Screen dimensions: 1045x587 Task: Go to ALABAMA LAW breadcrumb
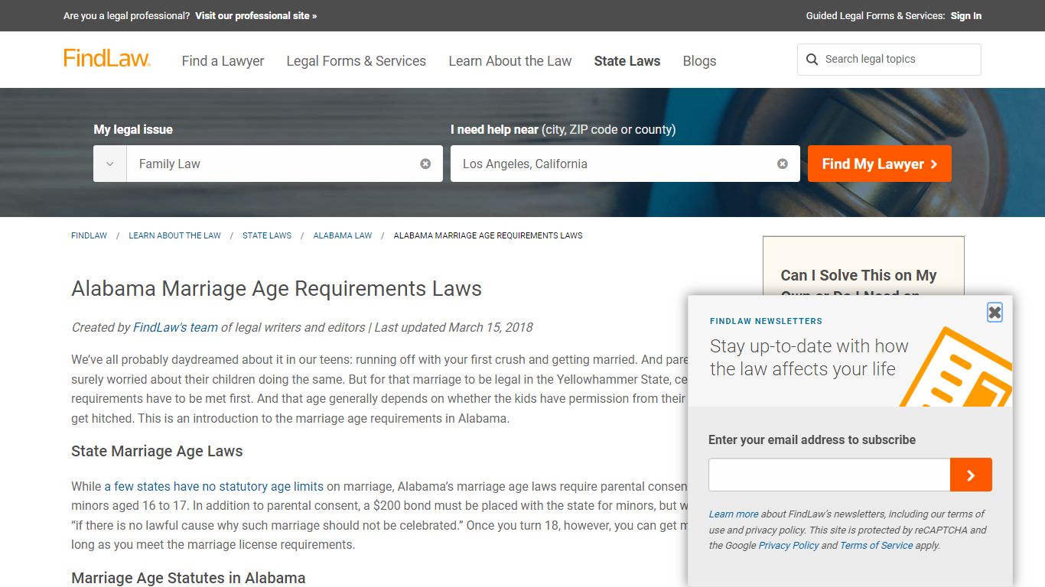[343, 235]
